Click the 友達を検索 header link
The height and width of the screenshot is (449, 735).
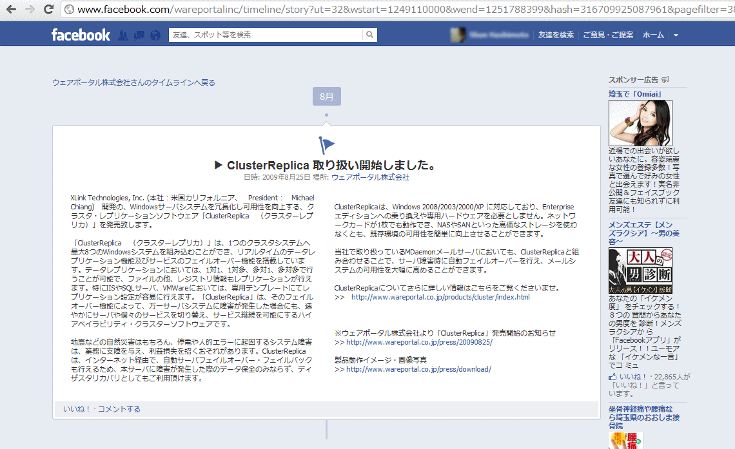[556, 35]
